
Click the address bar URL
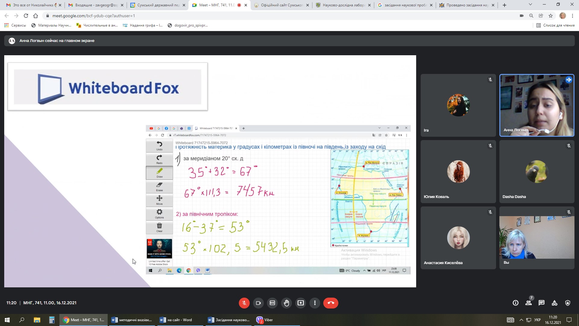point(93,16)
